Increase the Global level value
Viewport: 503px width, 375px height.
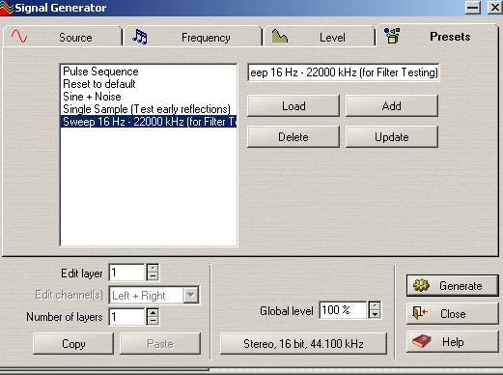pos(375,305)
